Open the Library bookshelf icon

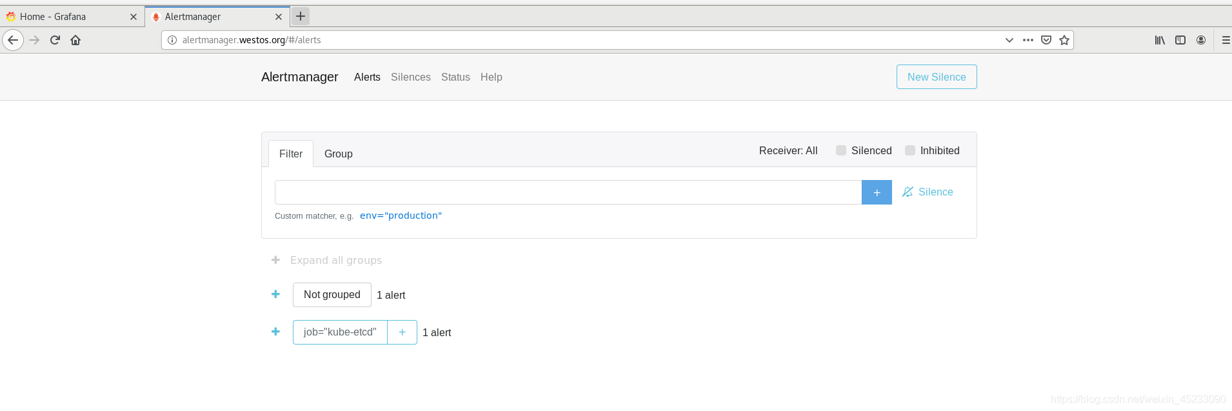[1160, 40]
